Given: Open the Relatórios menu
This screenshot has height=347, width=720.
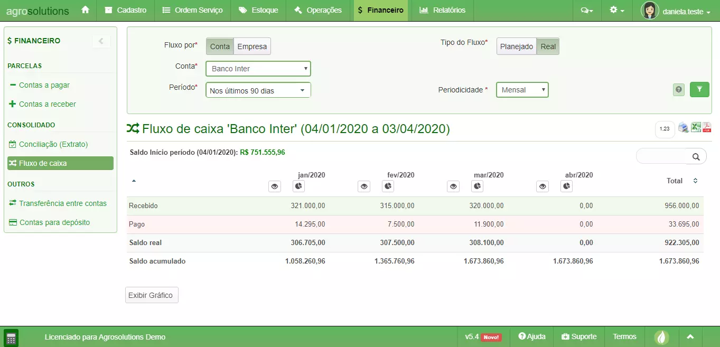Looking at the screenshot, I should 442,10.
